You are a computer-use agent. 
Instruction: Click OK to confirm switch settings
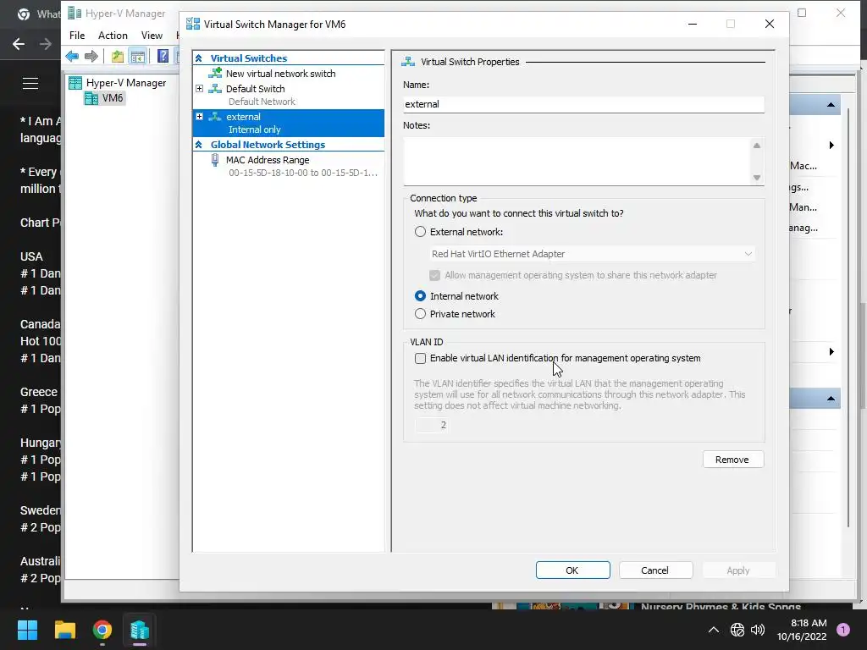[573, 570]
